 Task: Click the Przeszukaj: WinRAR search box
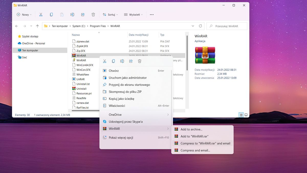click(x=227, y=26)
